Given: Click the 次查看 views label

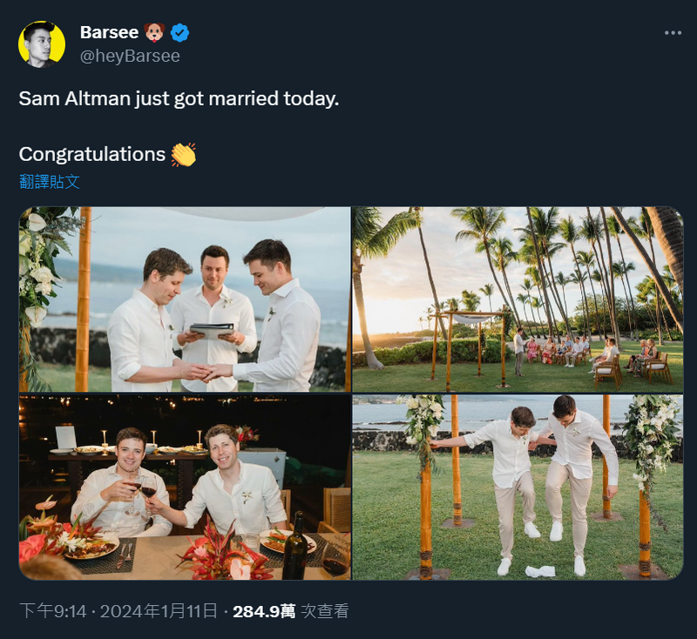Looking at the screenshot, I should coord(324,611).
